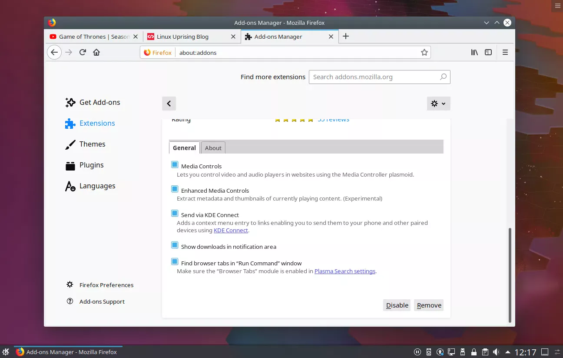563x358 pixels.
Task: Toggle the sidebar view icon
Action: (x=488, y=52)
